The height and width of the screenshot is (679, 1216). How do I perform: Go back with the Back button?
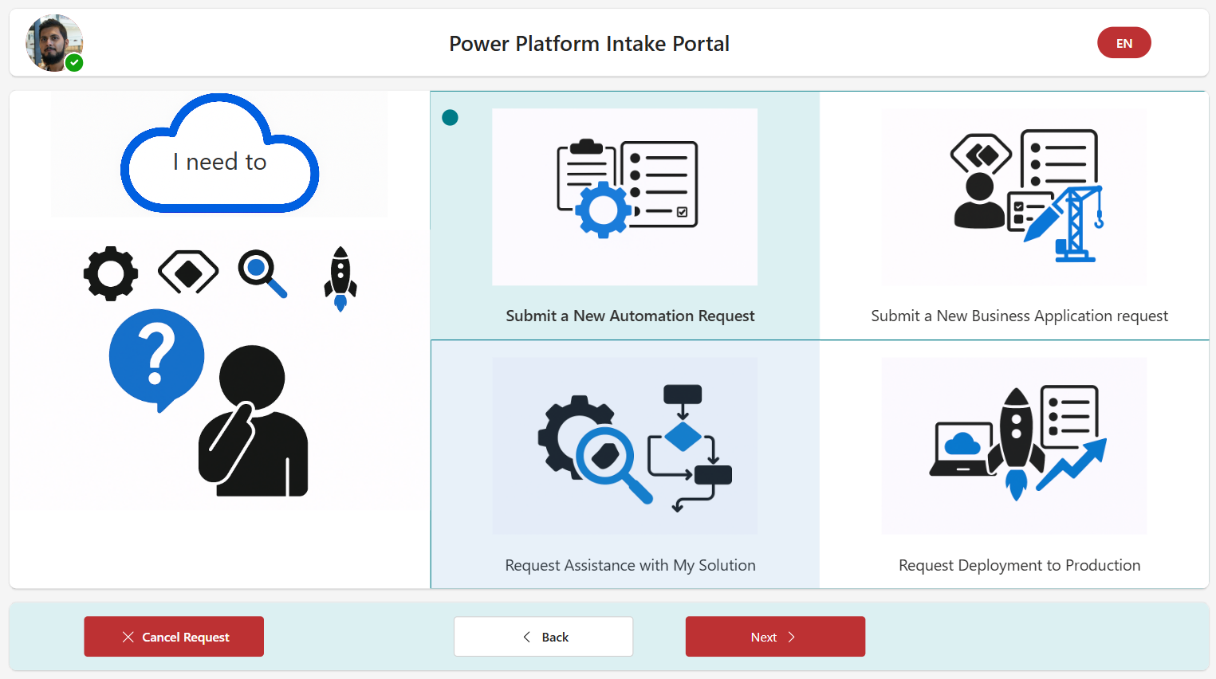544,637
